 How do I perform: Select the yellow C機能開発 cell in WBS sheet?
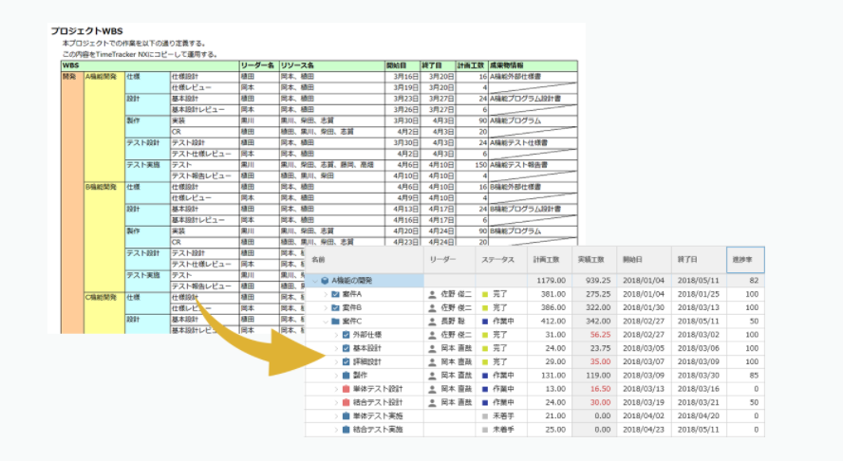(x=104, y=313)
